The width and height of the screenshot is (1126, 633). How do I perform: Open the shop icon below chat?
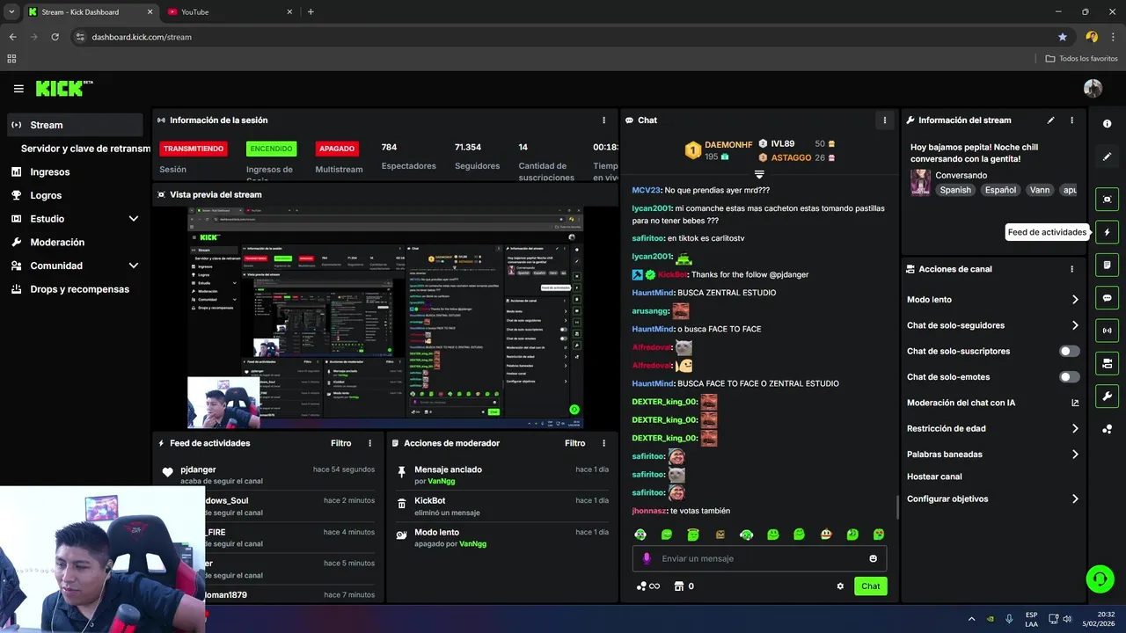pyautogui.click(x=678, y=586)
